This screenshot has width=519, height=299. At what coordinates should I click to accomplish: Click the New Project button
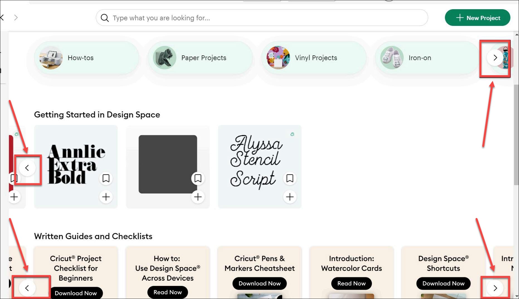(477, 18)
